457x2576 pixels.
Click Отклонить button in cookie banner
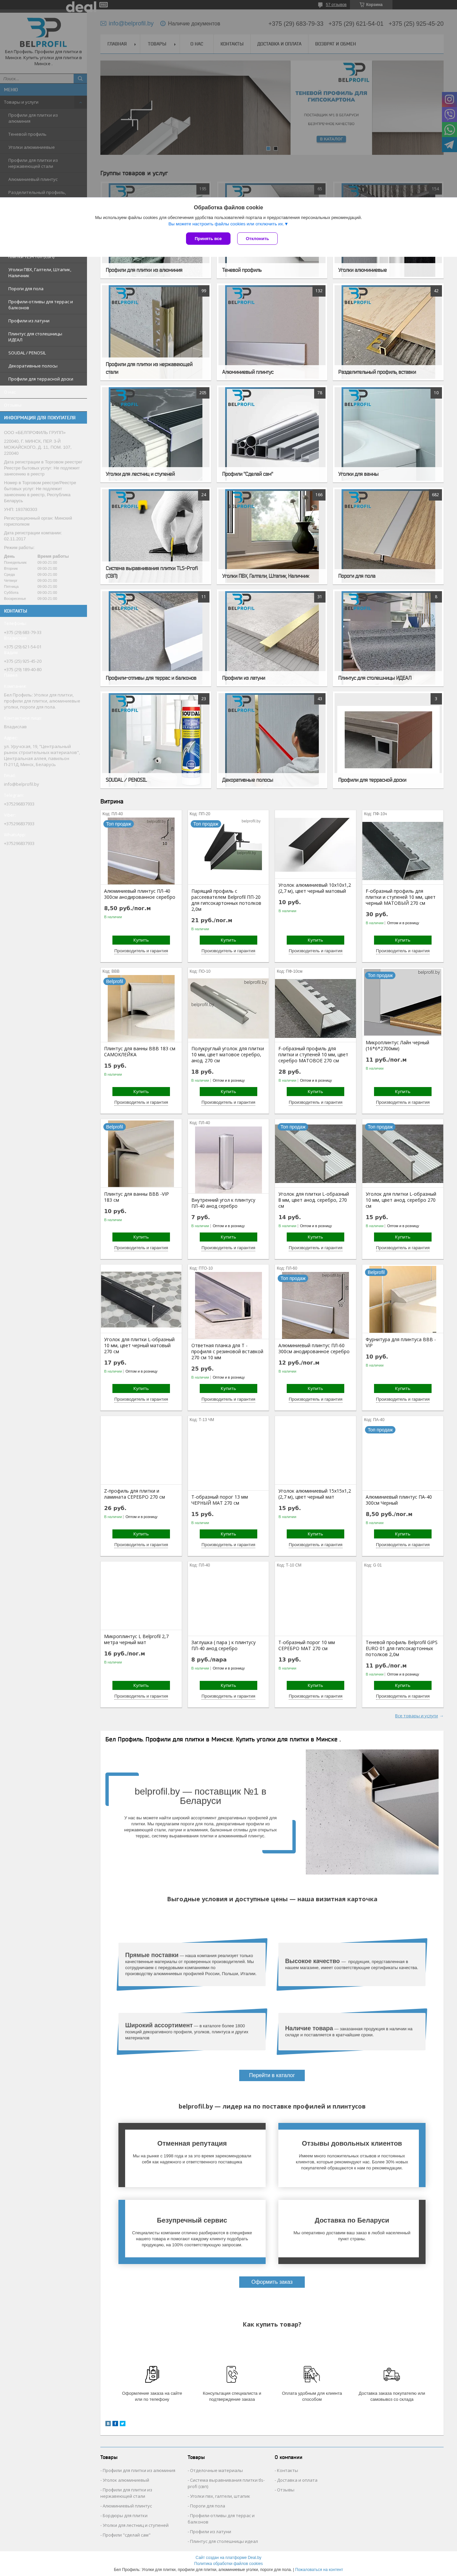click(x=257, y=239)
